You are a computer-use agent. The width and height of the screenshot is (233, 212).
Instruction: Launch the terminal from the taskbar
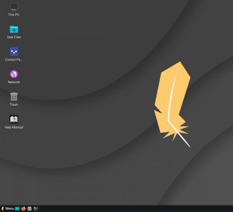coord(35,209)
